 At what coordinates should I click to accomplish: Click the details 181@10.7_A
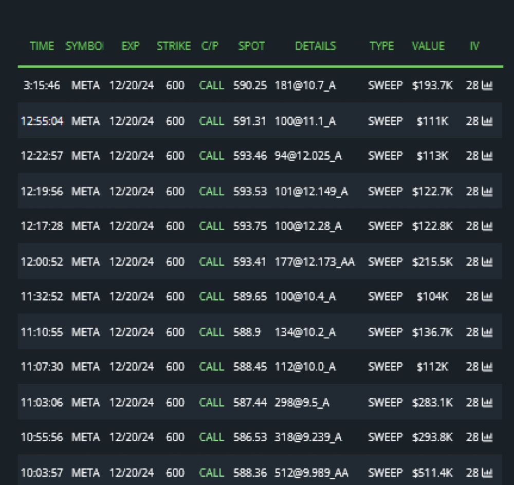click(305, 85)
